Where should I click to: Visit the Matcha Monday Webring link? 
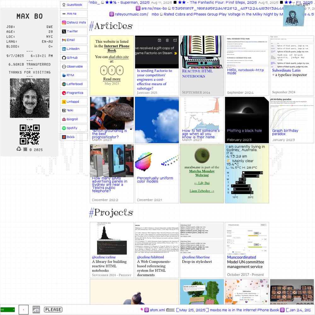202,173
